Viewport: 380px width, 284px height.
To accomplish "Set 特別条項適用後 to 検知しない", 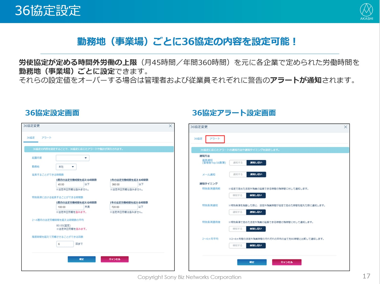I will pos(256,229).
